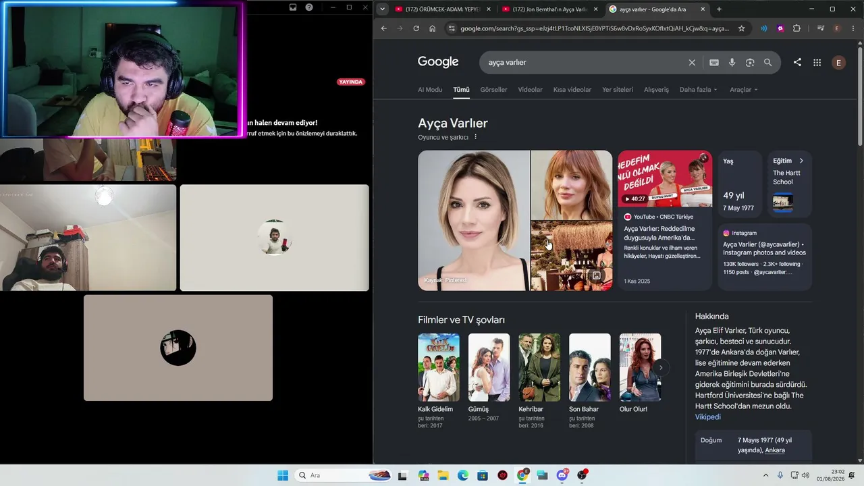Open the Olur Olur! show card

pos(640,373)
